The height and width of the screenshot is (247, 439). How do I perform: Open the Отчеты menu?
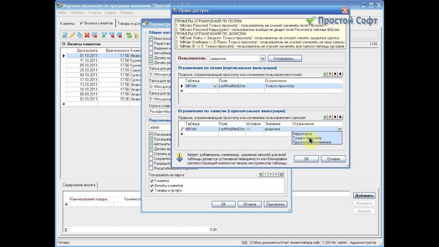94,13
